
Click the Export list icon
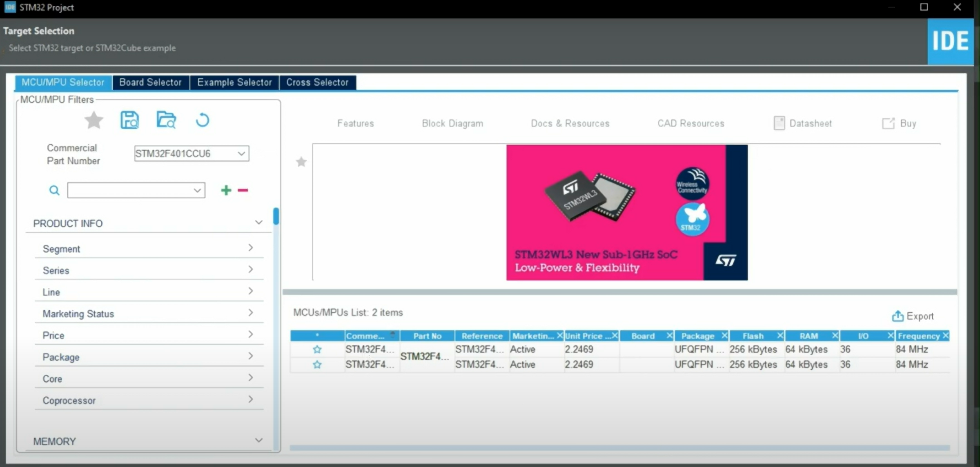pos(897,316)
